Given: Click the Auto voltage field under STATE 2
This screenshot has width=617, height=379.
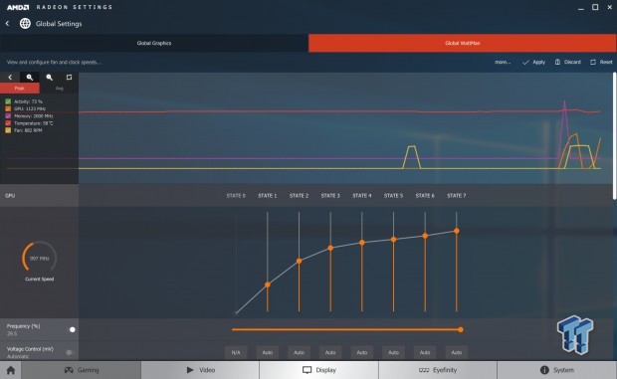Looking at the screenshot, I should [300, 352].
